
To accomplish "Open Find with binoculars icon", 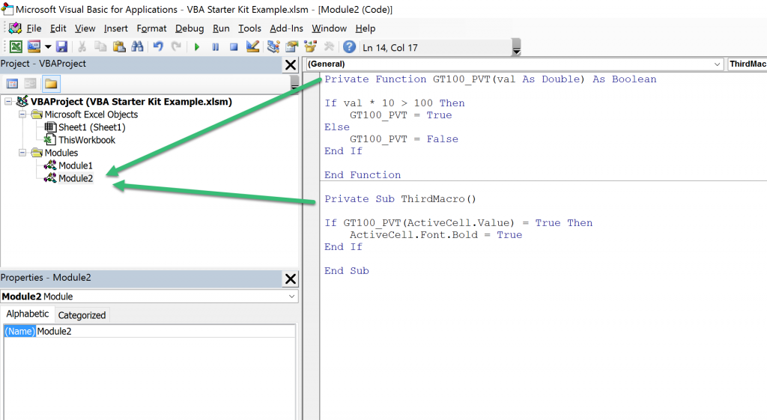I will point(138,47).
